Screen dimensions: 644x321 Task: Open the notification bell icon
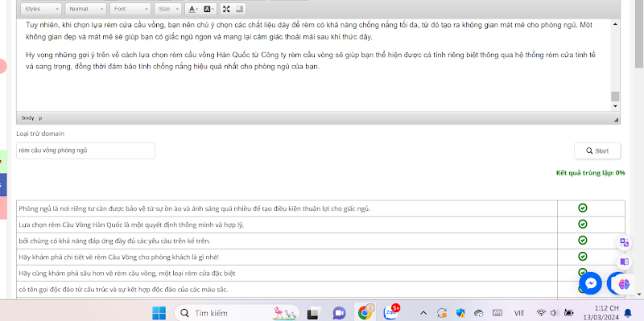pos(628,313)
